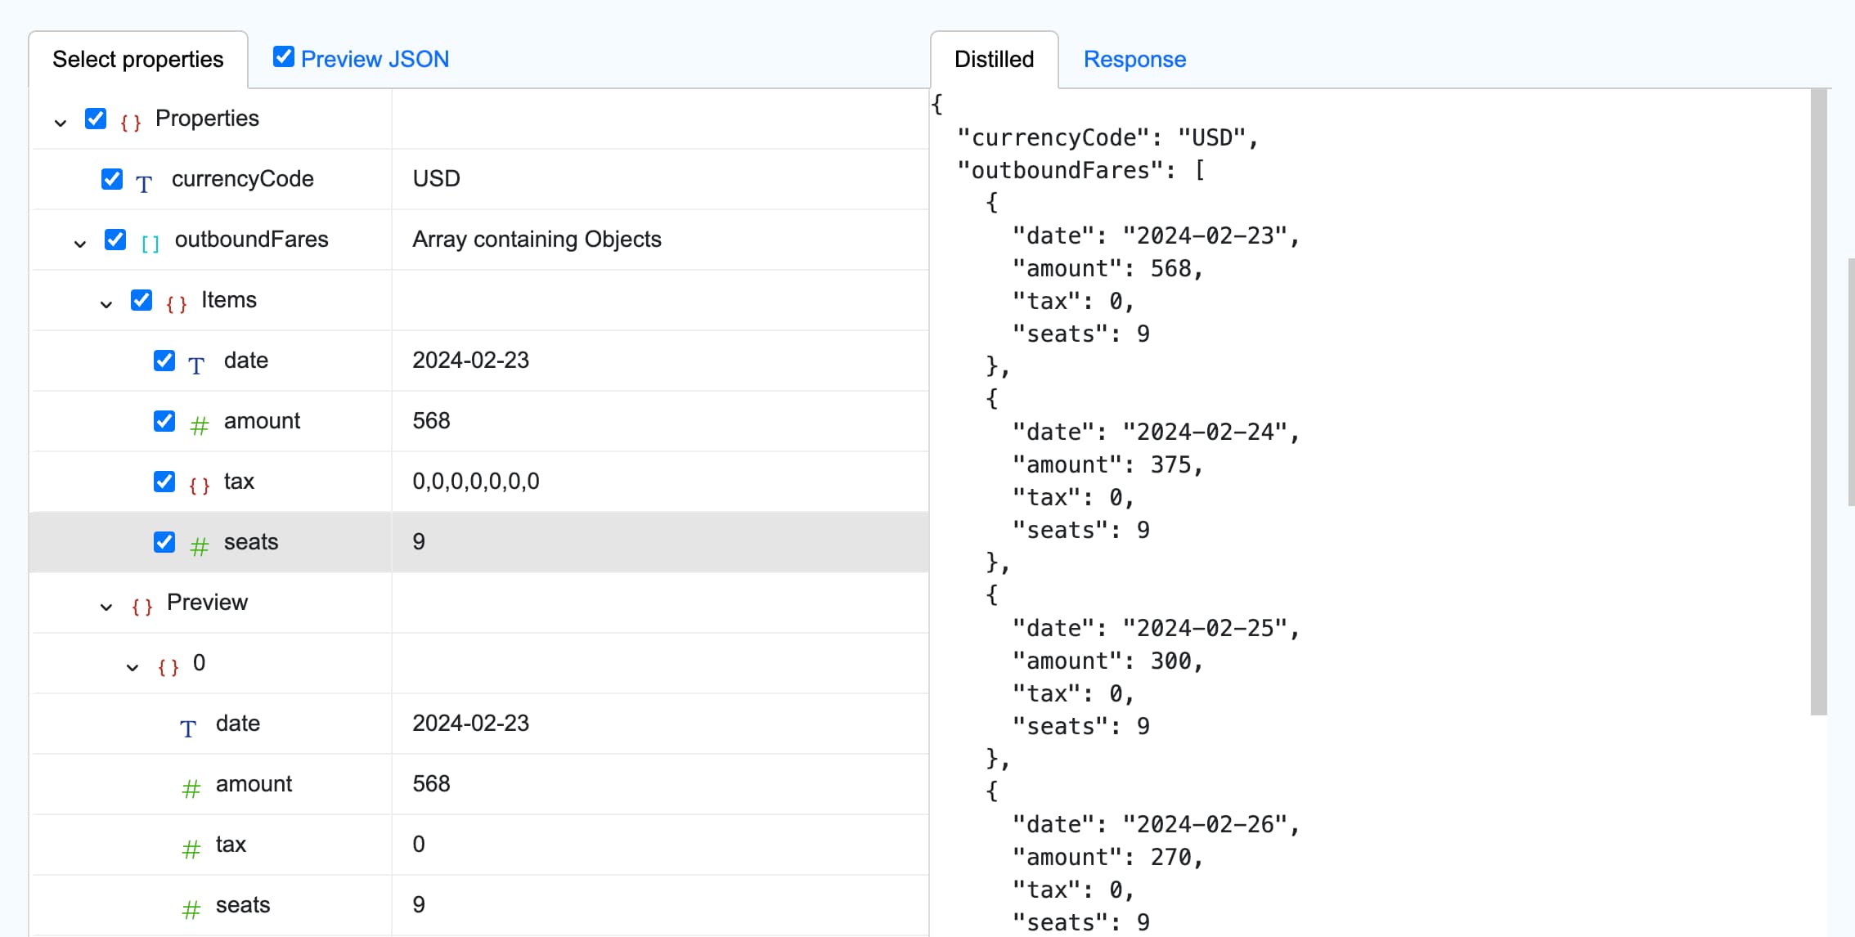Click the braces icon beside Preview
Viewport: 1855px width, 937px height.
141,606
